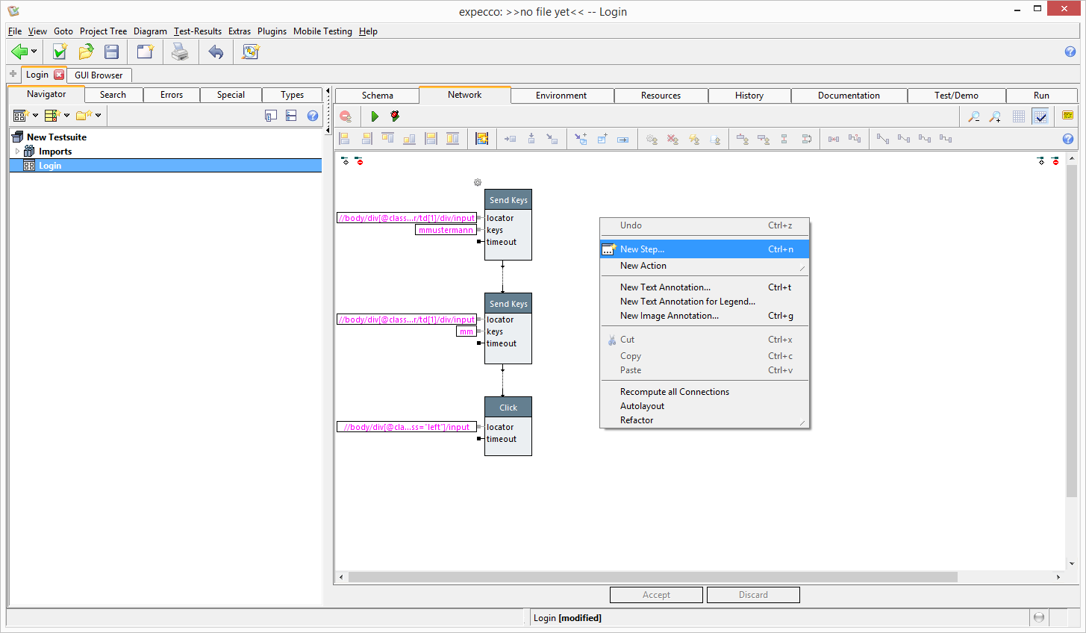Viewport: 1086px width, 633px height.
Task: Click the Accept button
Action: pyautogui.click(x=656, y=595)
